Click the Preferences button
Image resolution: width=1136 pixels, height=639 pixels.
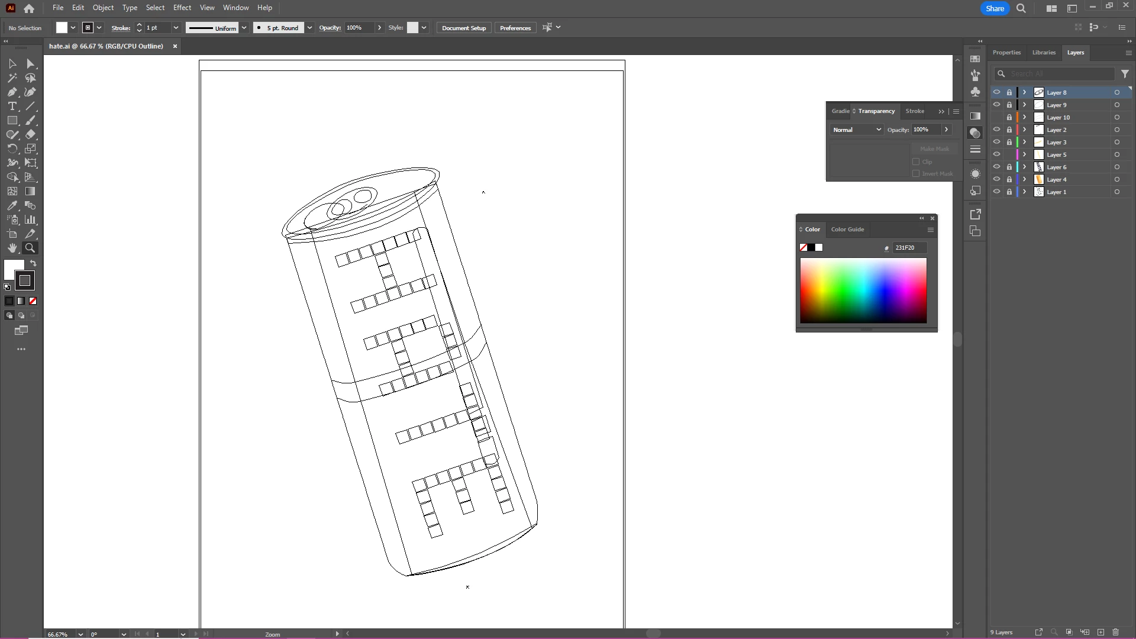(515, 28)
